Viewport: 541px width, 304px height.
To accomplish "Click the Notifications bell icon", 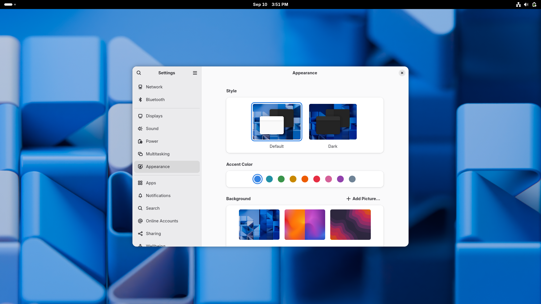I will (140, 196).
